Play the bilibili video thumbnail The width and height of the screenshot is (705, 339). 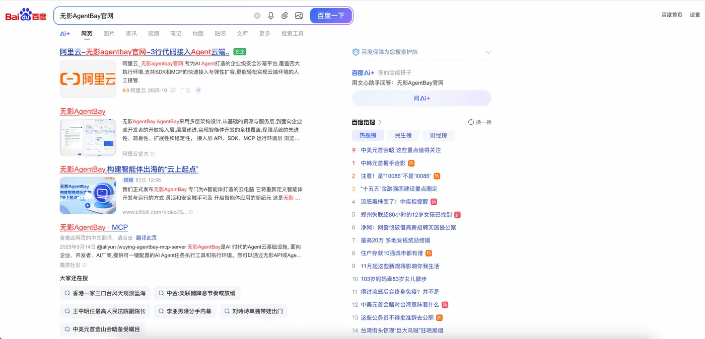click(88, 195)
